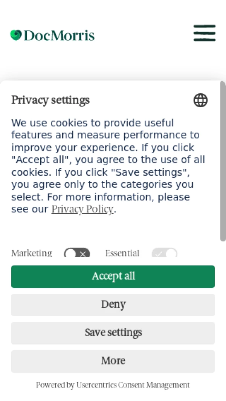Viewport: 226px width, 401px height.
Task: Click the Marketing category label
Action: tap(32, 253)
